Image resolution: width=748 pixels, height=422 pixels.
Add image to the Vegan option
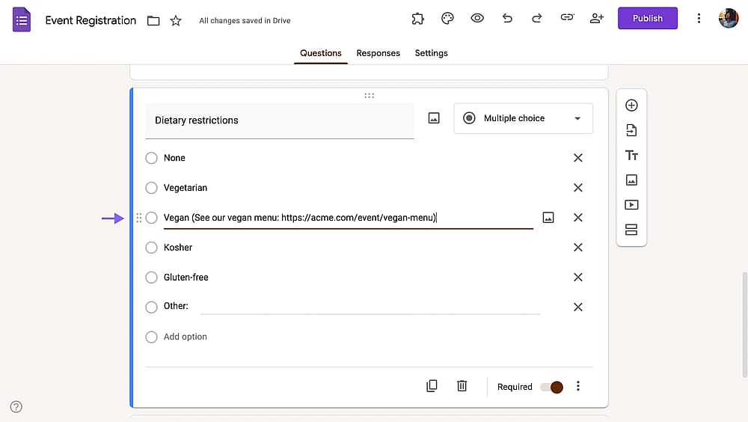point(548,218)
